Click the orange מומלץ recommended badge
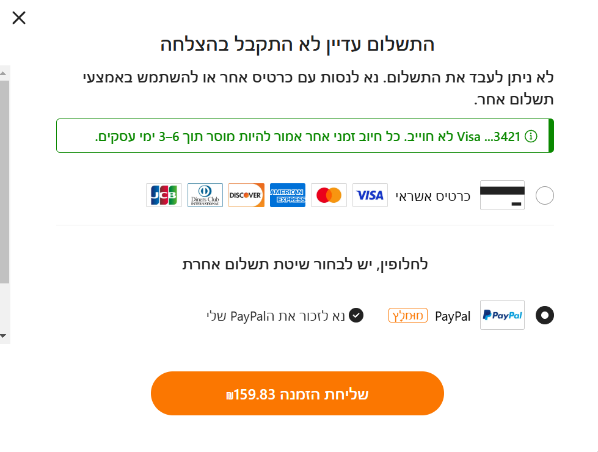Viewport: 598px width, 452px height. coord(408,315)
